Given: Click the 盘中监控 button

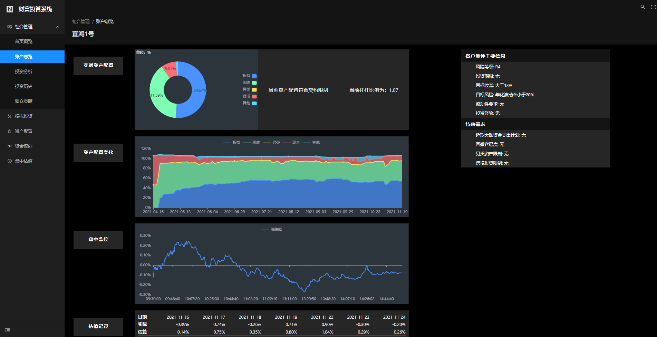Looking at the screenshot, I should tap(98, 240).
